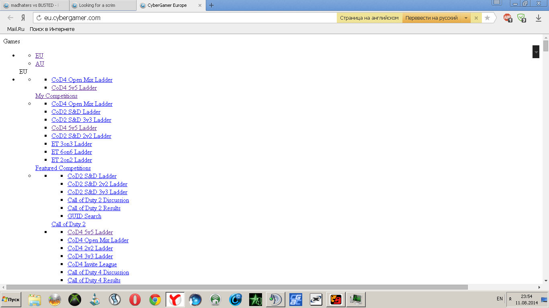Screen dimensions: 549x308
Task: Open the TeamSpeak icon in the taskbar
Action: (276, 299)
